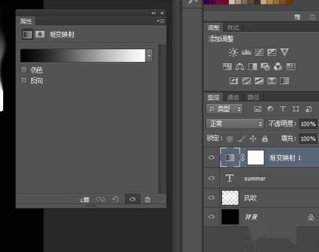Viewport: 319px width, 252px height.
Task: Click the black-to-white gradient bar
Action: (x=83, y=56)
